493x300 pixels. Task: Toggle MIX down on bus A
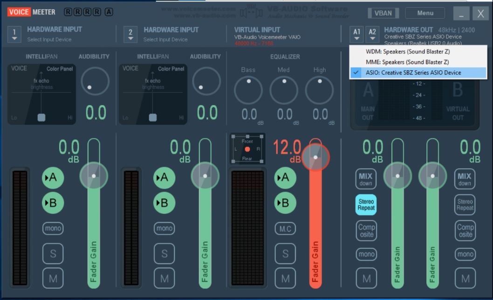coord(366,179)
